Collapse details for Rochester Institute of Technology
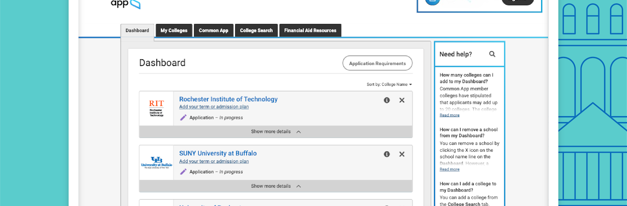 pyautogui.click(x=276, y=131)
